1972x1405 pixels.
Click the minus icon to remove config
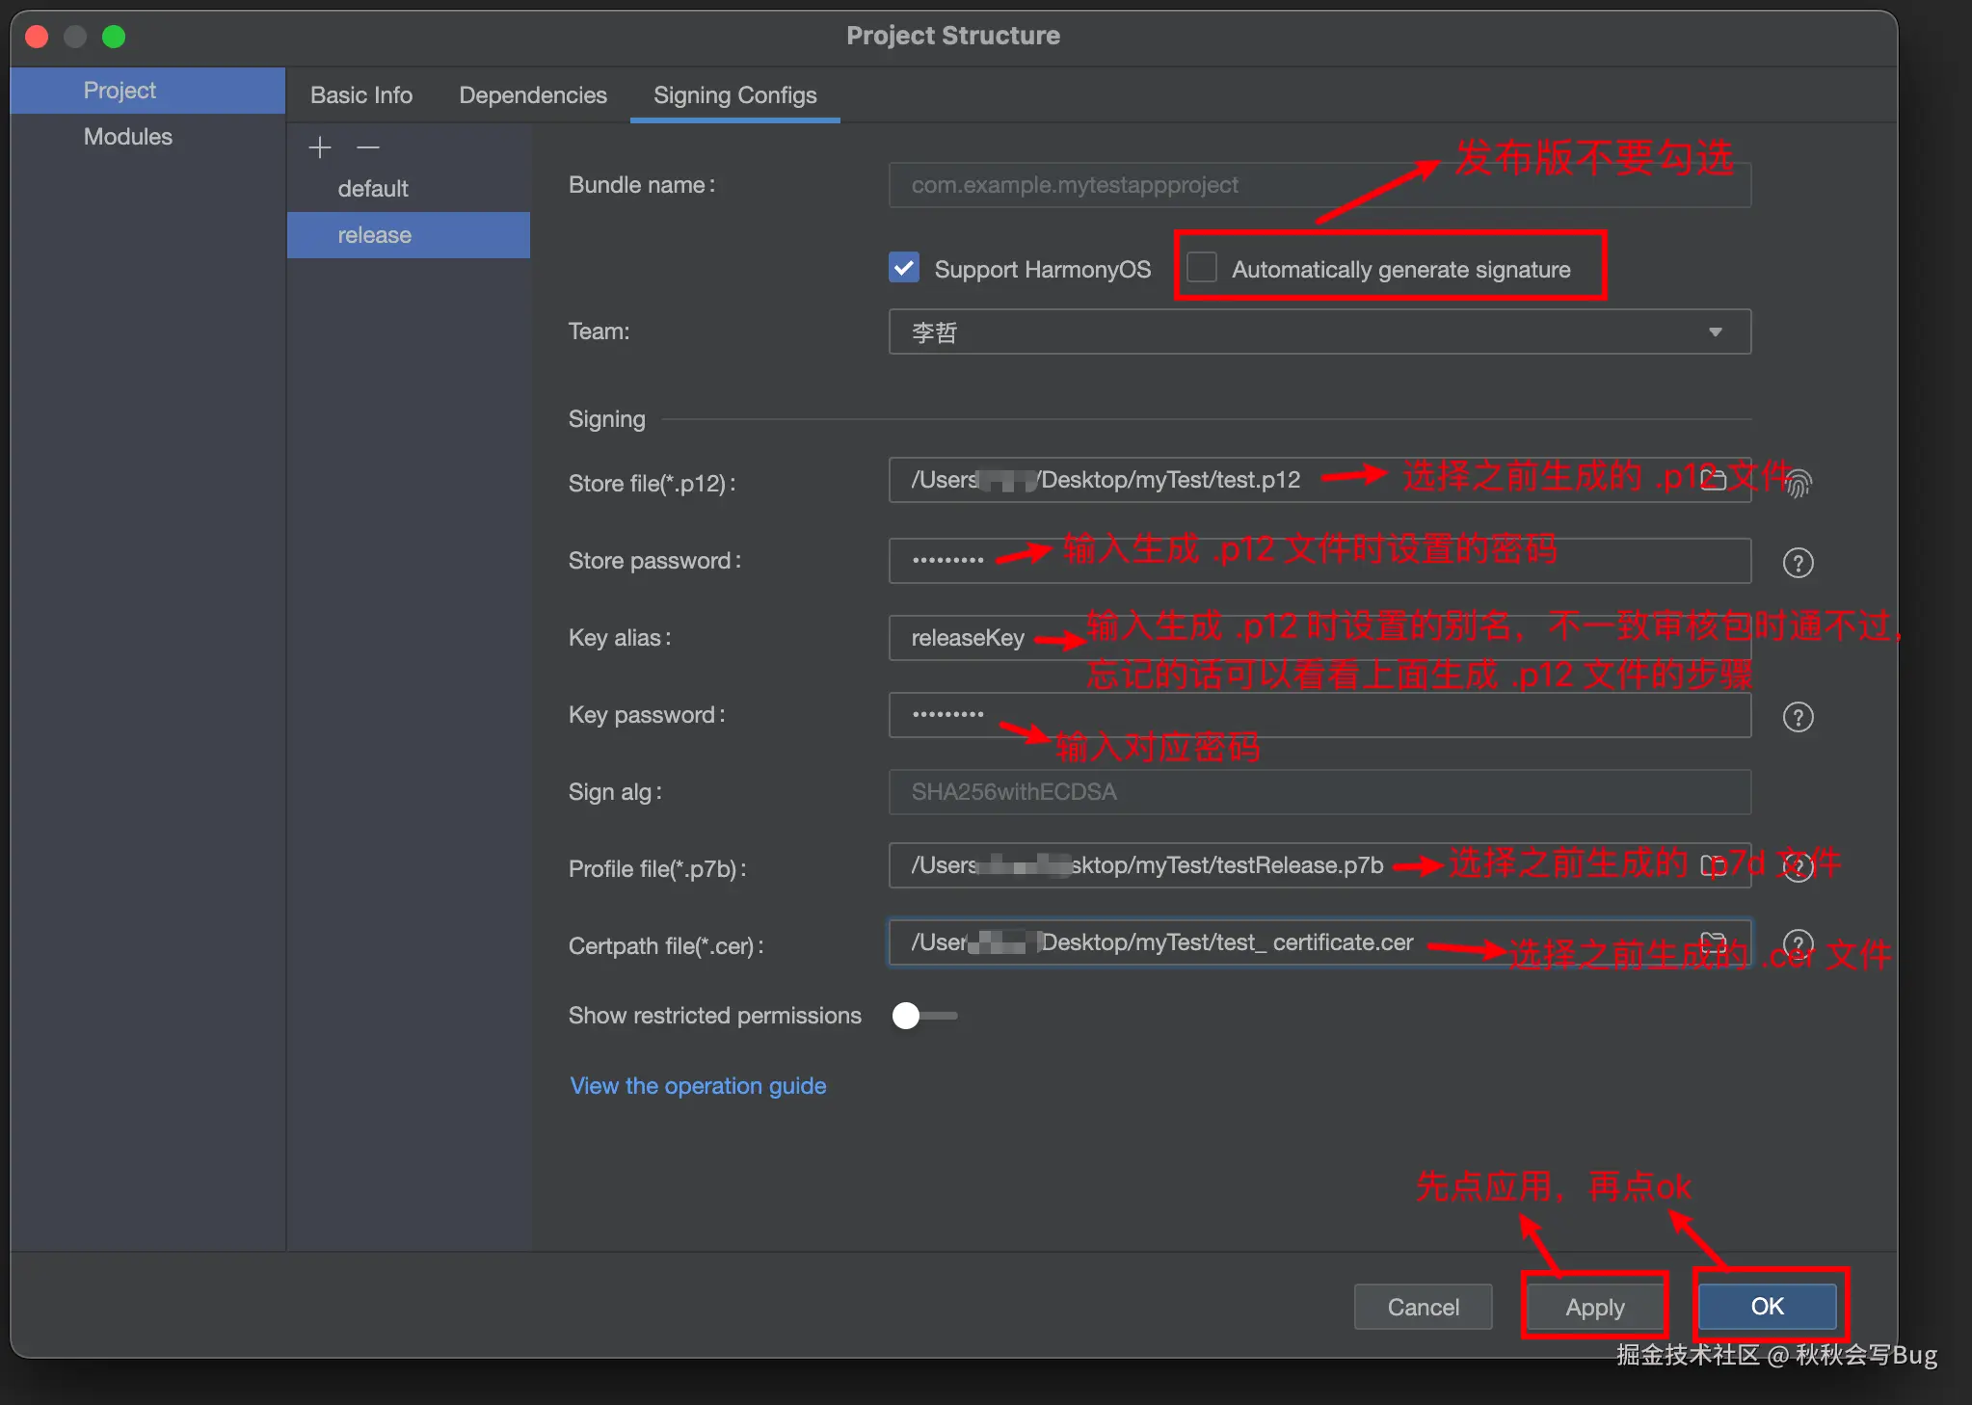[x=368, y=147]
